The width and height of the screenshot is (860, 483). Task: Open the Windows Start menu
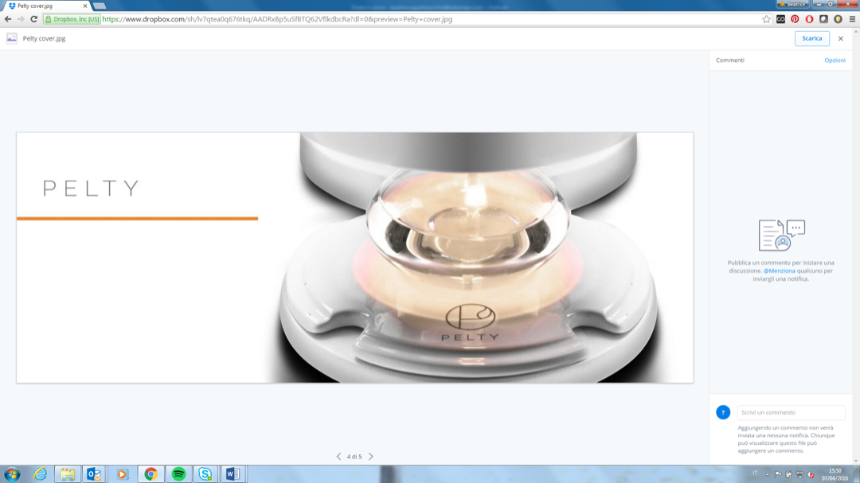click(12, 474)
